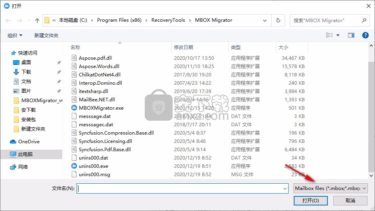Click the 打开(O) button
This screenshot has height=211, width=375.
(x=311, y=200)
